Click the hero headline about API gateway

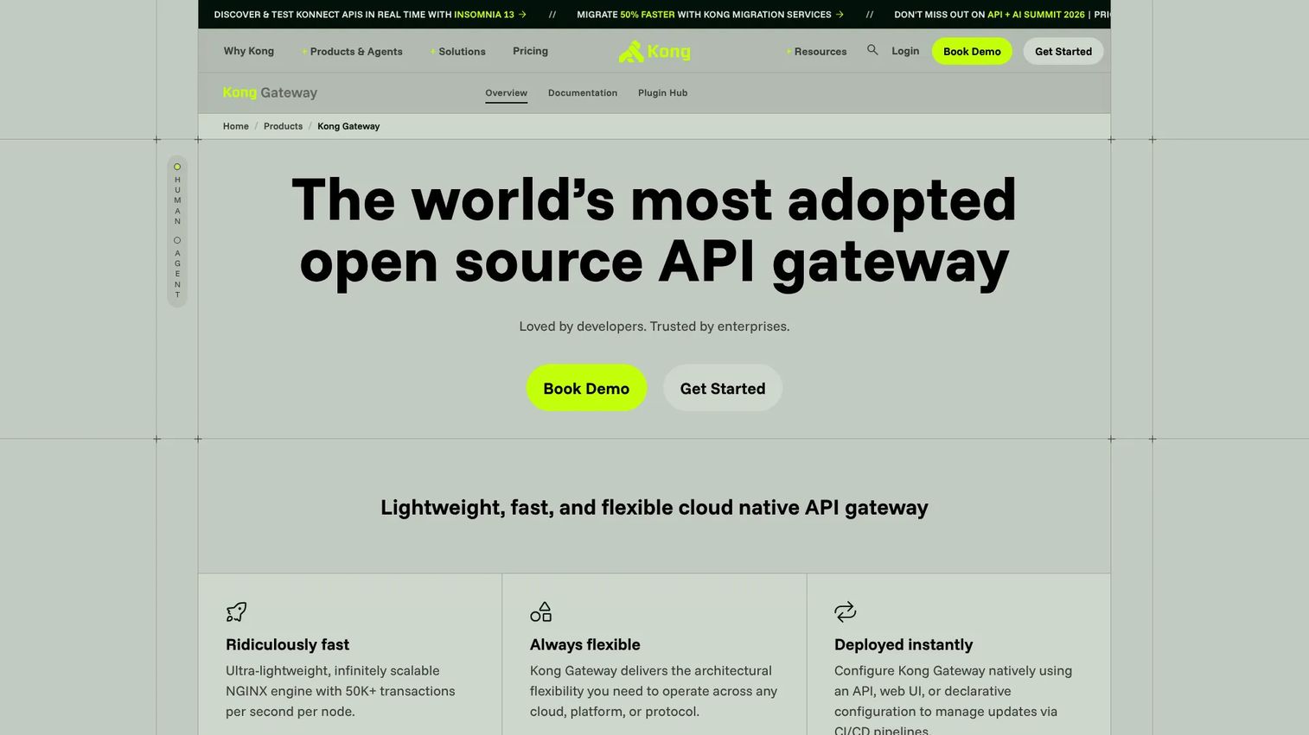point(654,231)
